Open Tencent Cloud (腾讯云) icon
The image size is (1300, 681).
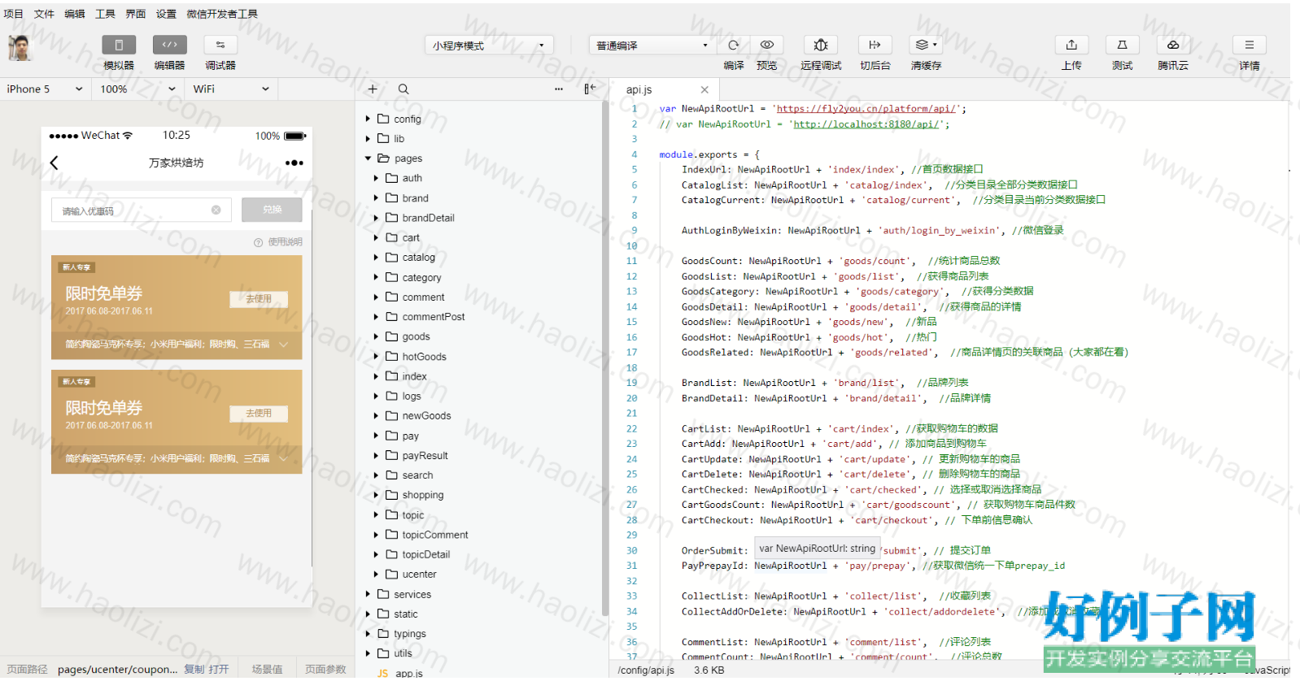tap(1172, 45)
